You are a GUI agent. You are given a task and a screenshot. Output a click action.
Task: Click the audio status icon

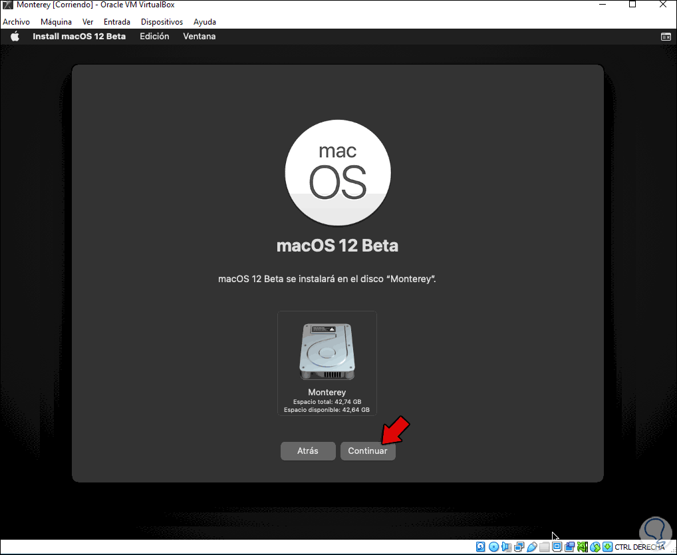point(507,547)
